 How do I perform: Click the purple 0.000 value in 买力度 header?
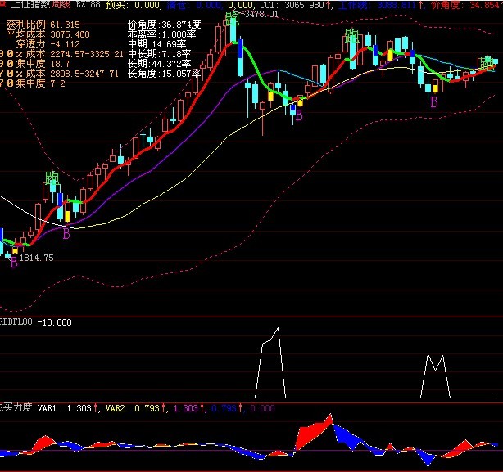pos(262,408)
